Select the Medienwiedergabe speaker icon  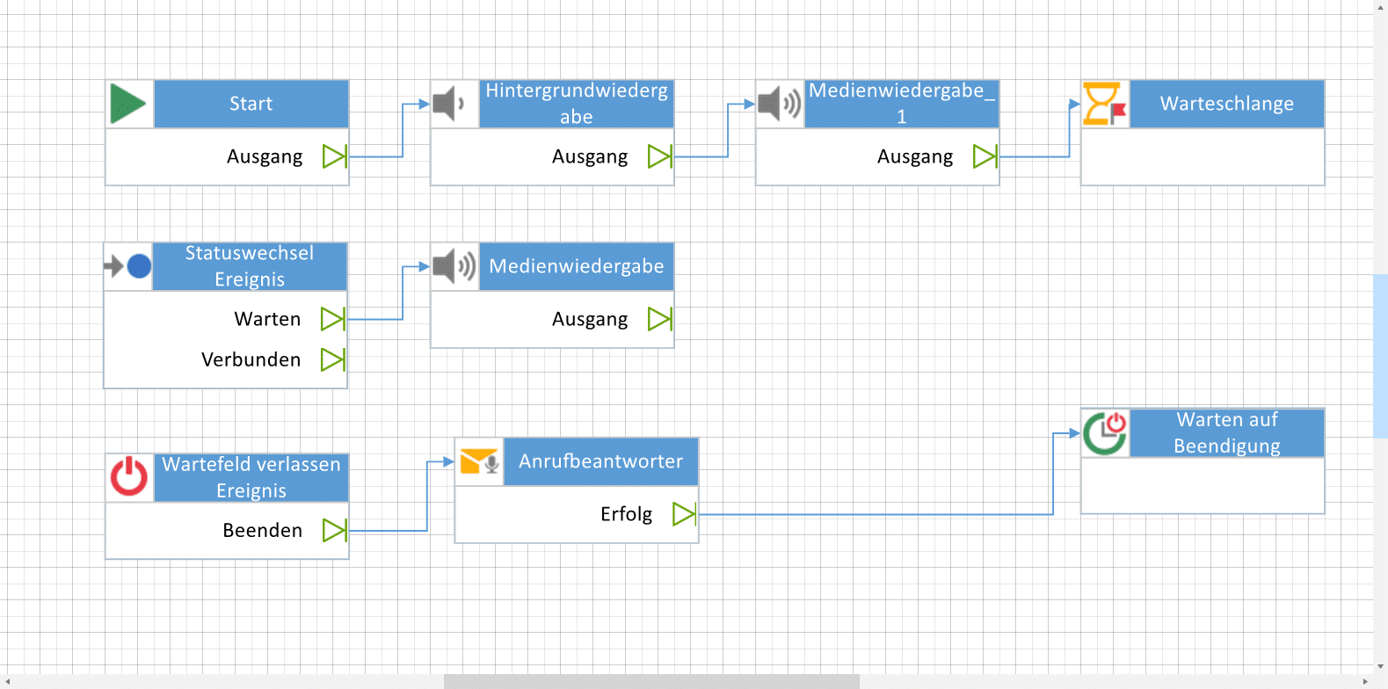point(454,266)
